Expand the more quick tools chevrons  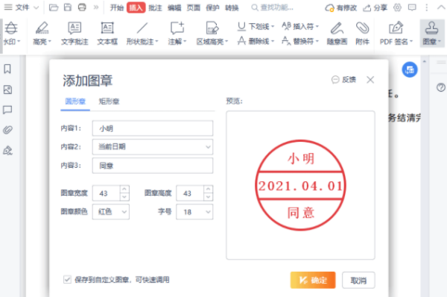pyautogui.click(x=96, y=7)
